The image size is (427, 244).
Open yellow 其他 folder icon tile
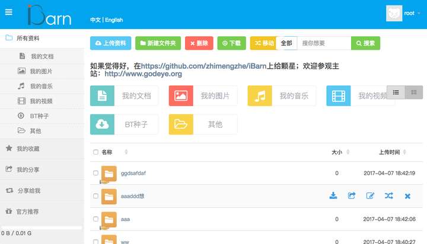click(x=181, y=124)
